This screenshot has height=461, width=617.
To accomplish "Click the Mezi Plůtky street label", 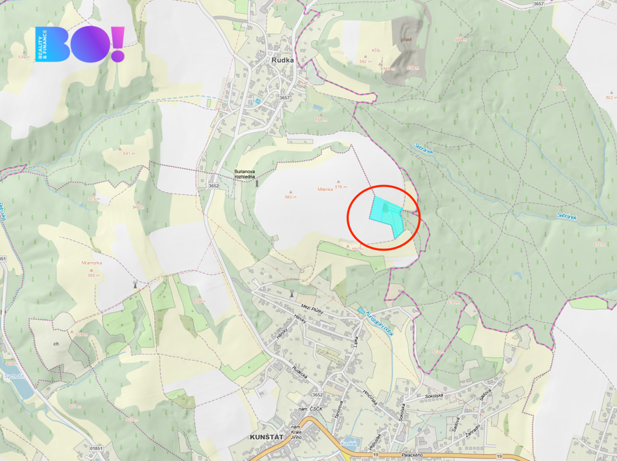I will (312, 309).
